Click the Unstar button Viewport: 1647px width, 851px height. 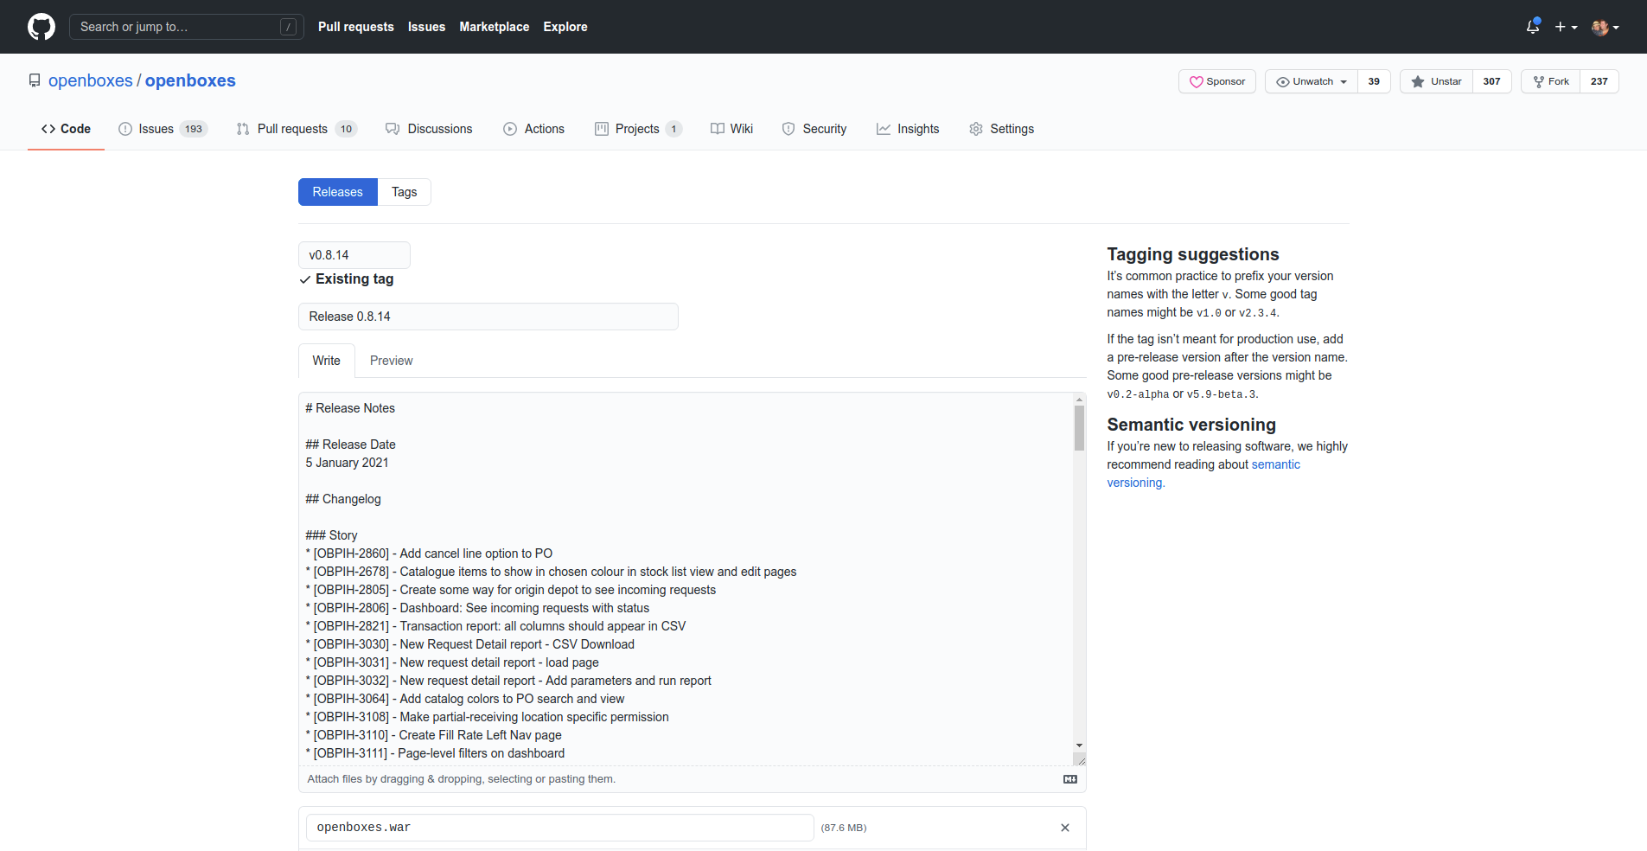click(1436, 81)
